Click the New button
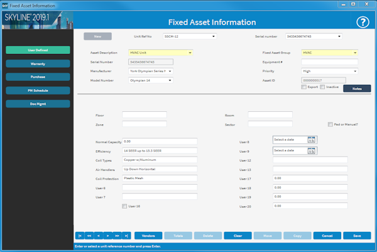Image resolution: width=377 pixels, height=252 pixels. pyautogui.click(x=97, y=36)
